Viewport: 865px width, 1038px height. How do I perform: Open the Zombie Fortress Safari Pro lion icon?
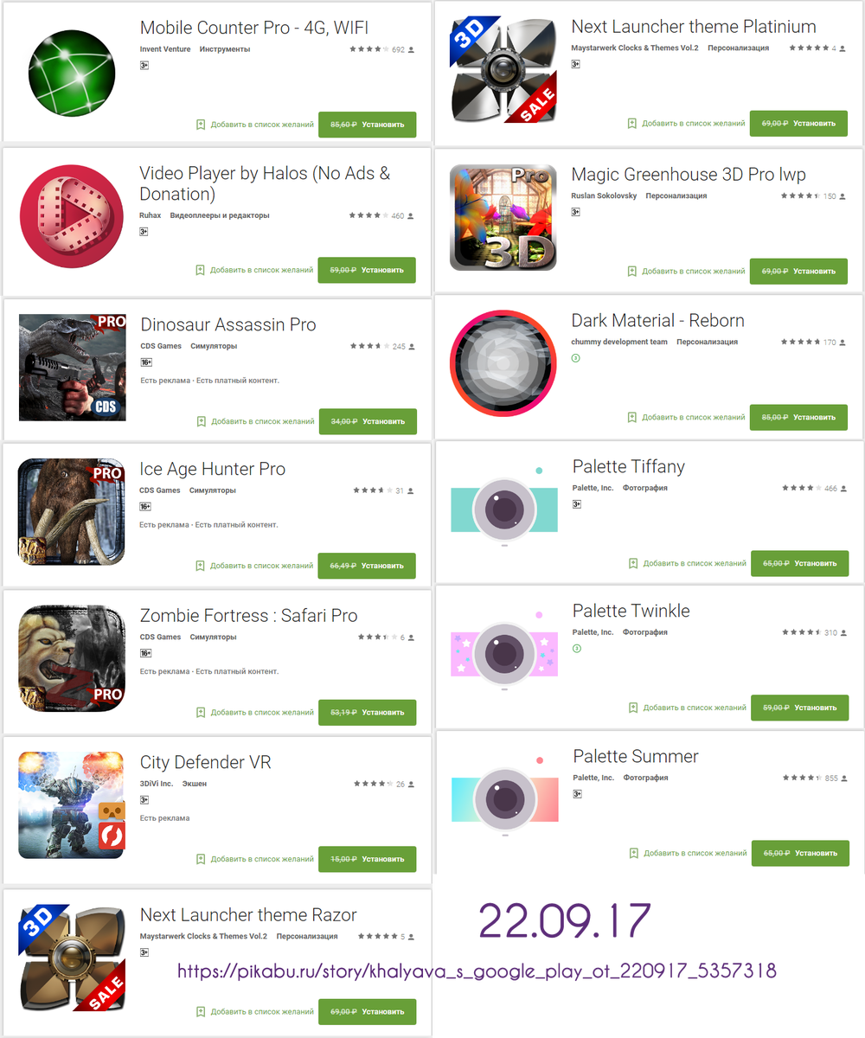point(73,658)
